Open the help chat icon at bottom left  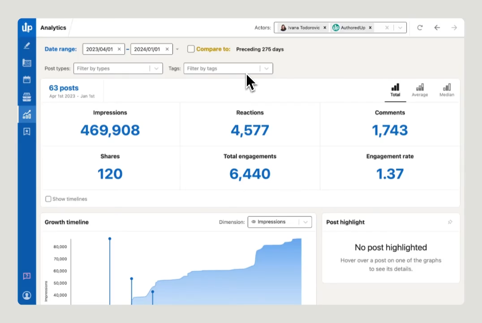(26, 276)
